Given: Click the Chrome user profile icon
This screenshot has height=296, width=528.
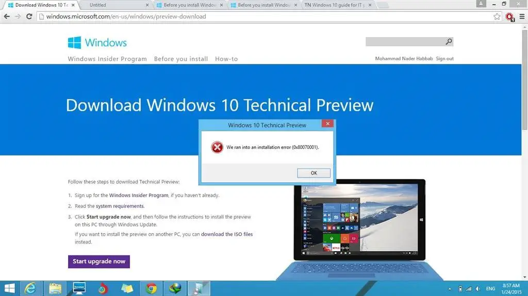Looking at the screenshot, I should click(x=481, y=4).
